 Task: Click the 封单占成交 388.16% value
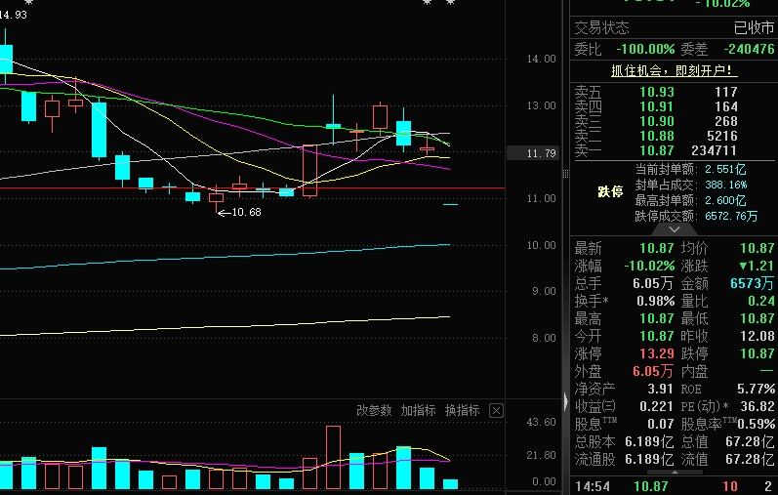[x=726, y=185]
